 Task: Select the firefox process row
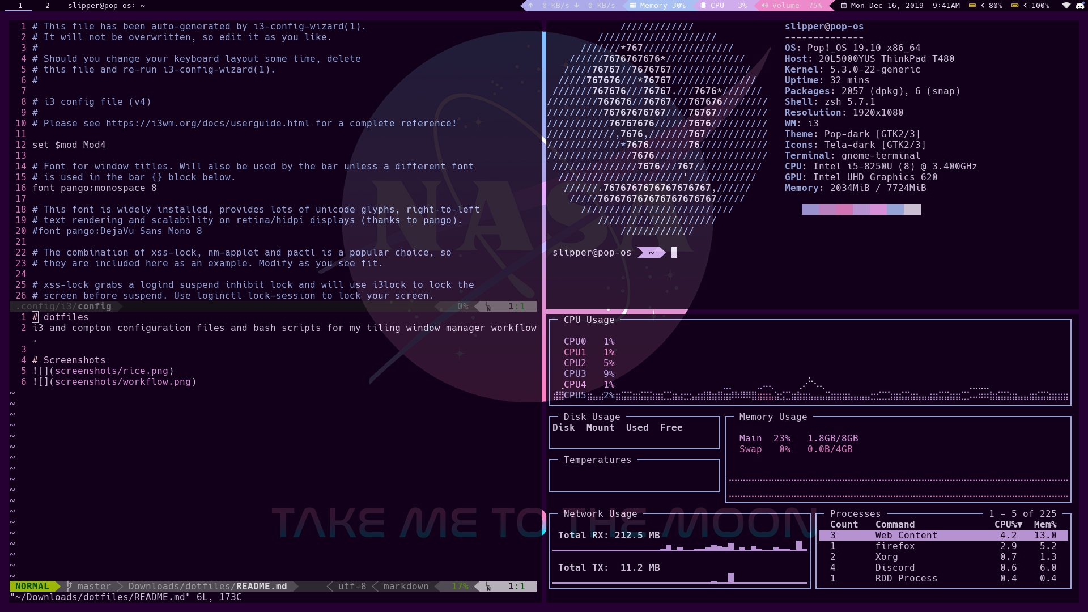[x=895, y=546]
